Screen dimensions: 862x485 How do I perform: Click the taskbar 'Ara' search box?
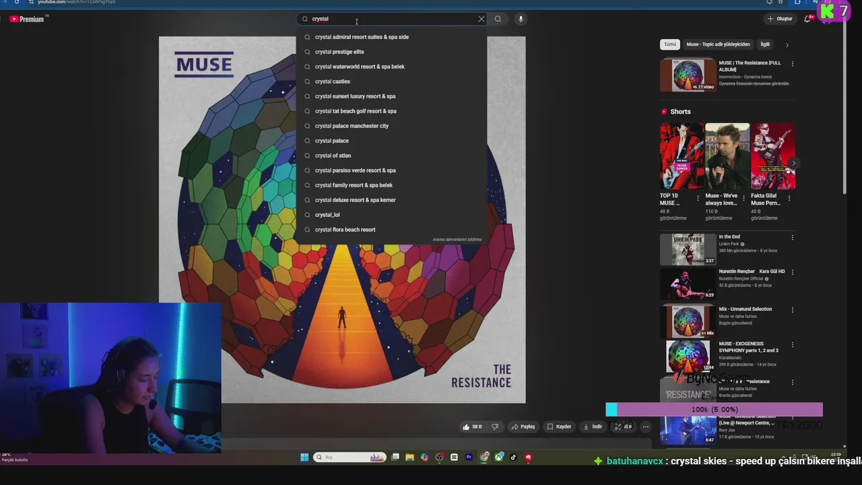(x=350, y=457)
